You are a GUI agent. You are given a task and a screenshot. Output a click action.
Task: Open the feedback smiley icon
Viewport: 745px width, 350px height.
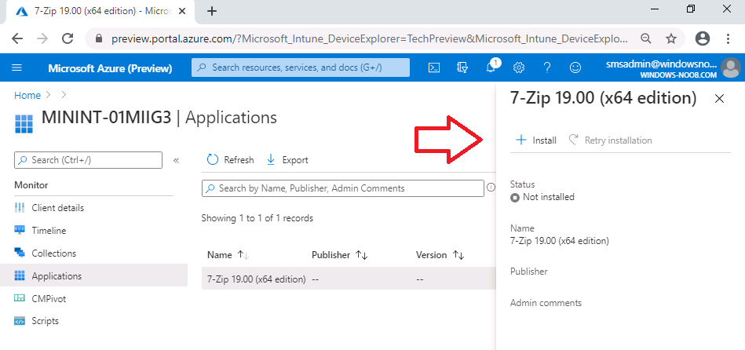[x=575, y=68]
